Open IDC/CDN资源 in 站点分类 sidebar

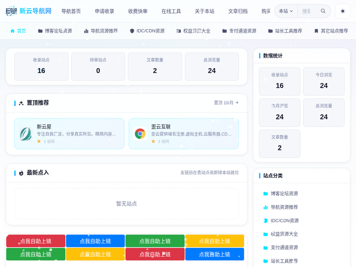coord(281,220)
